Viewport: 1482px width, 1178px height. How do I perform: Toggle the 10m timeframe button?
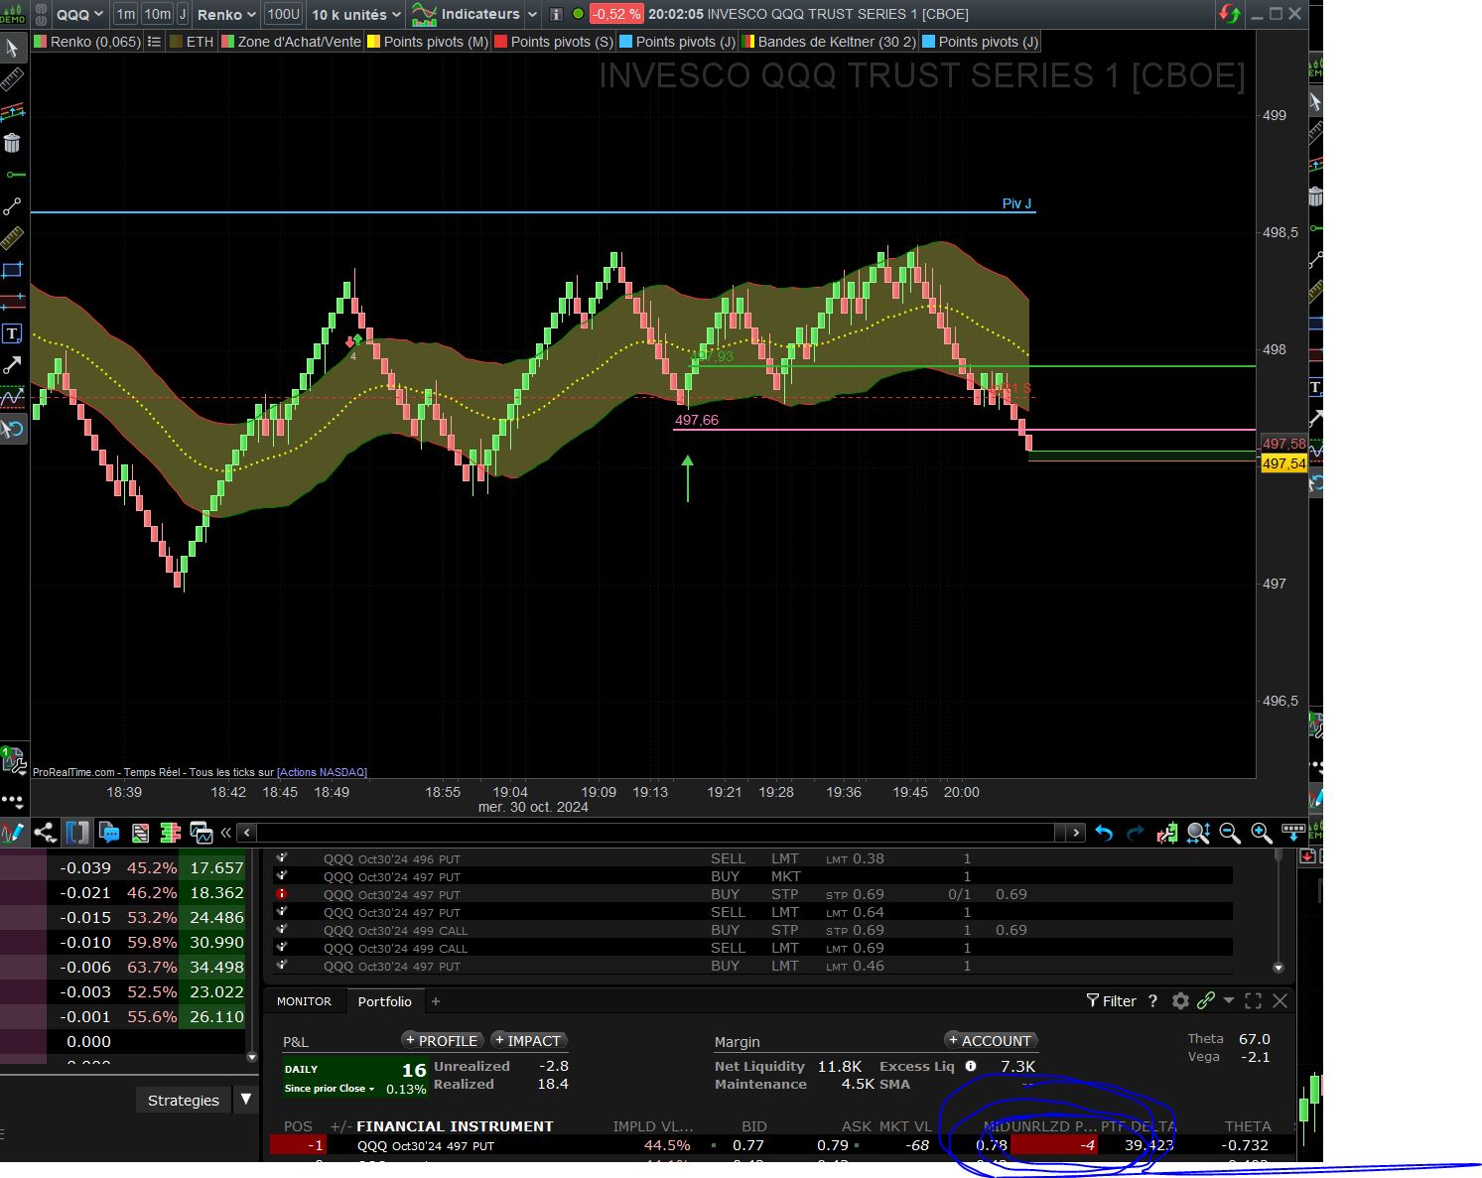[x=157, y=14]
